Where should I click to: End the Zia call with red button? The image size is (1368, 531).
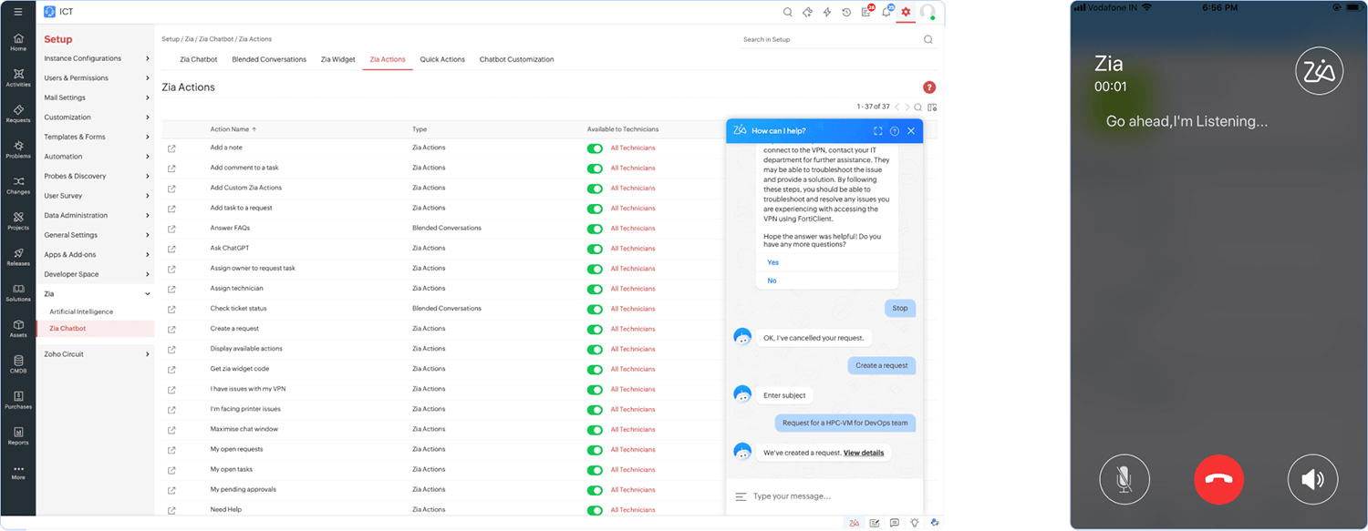(x=1218, y=479)
